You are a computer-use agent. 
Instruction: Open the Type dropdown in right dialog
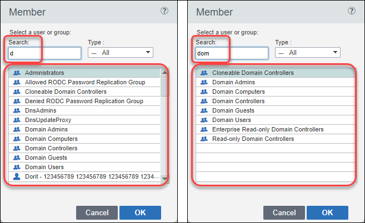coord(307,53)
